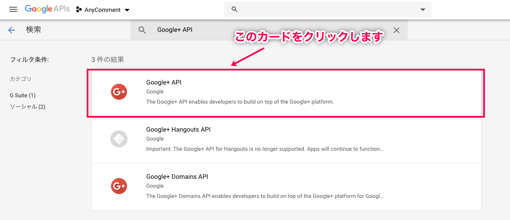Open the Google+ API result title
The image size is (510, 220).
click(164, 82)
